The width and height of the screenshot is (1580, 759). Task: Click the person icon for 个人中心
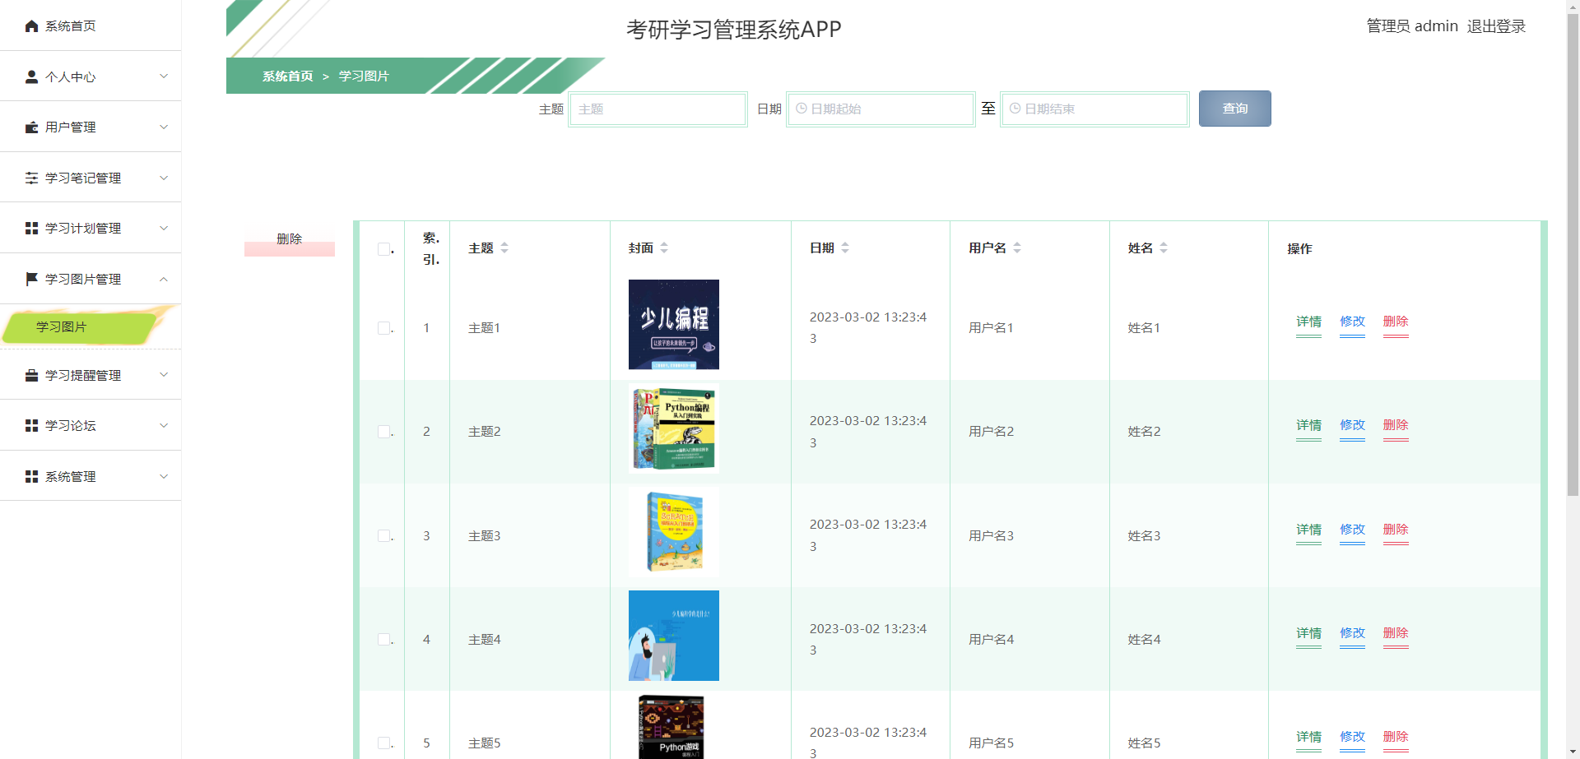tap(32, 76)
